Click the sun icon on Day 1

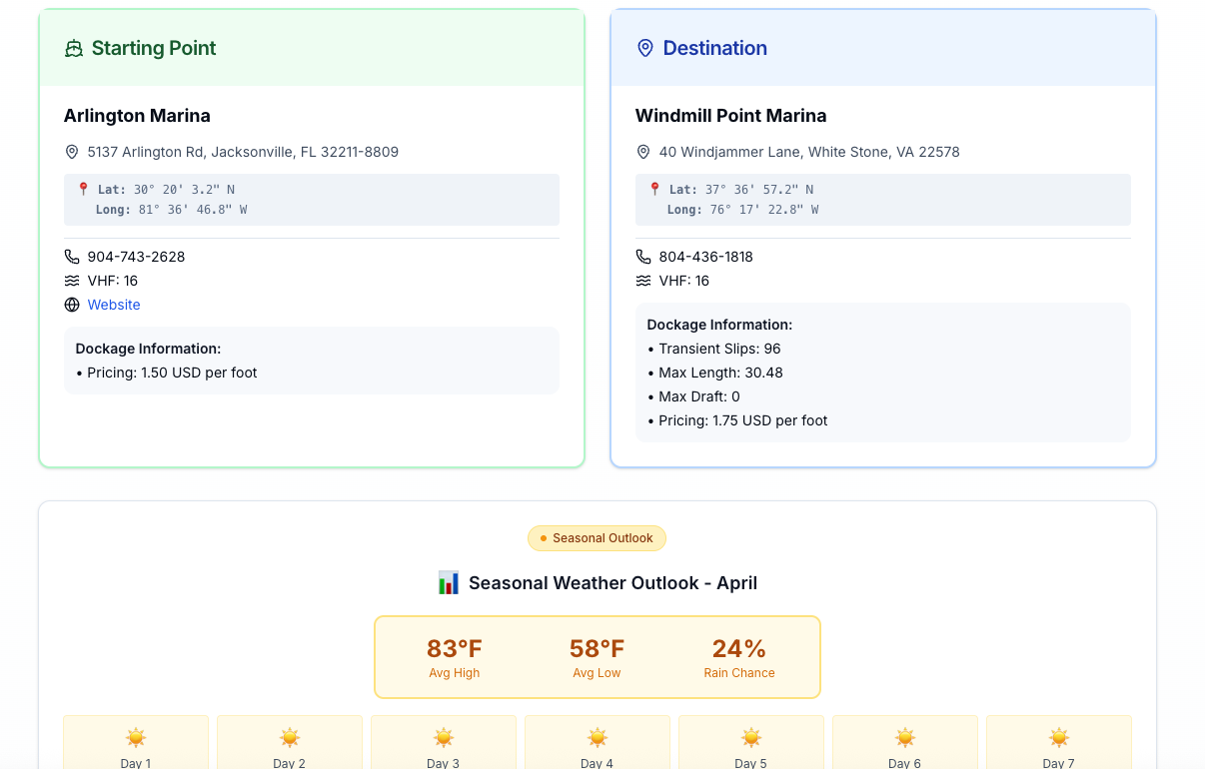tap(135, 738)
